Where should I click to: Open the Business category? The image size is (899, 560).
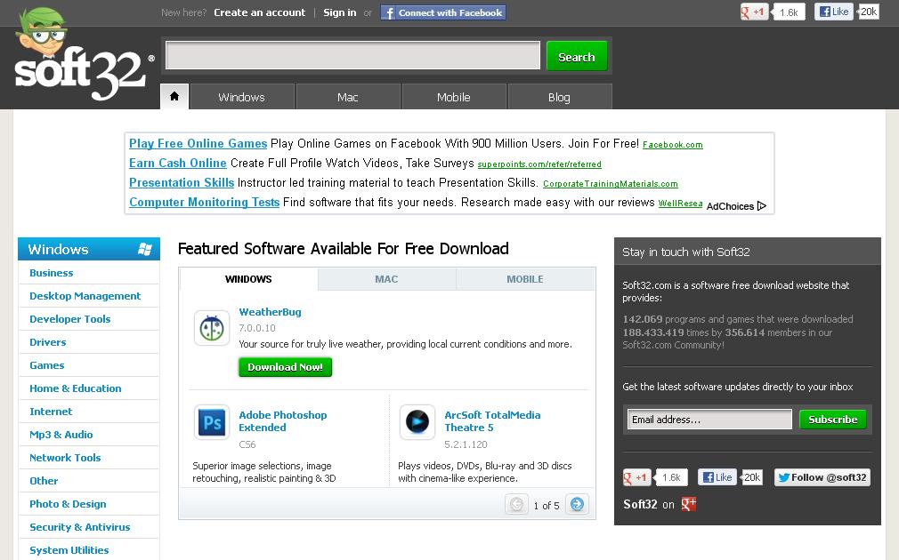(52, 273)
